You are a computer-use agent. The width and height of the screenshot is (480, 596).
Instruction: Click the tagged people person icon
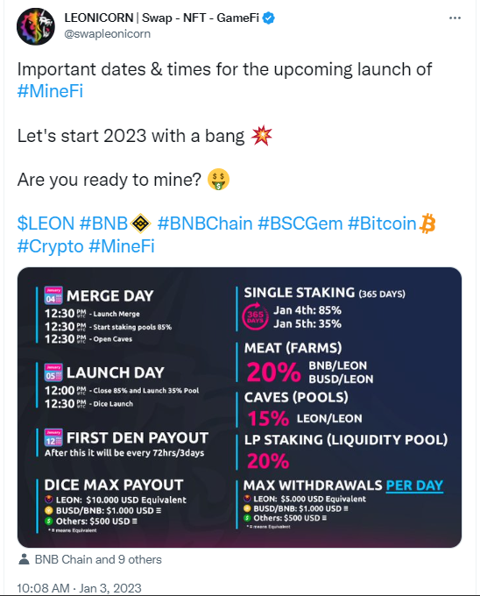tap(24, 559)
